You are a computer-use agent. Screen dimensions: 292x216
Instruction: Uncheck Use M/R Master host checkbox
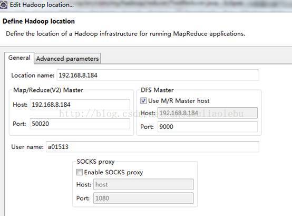[x=143, y=101]
